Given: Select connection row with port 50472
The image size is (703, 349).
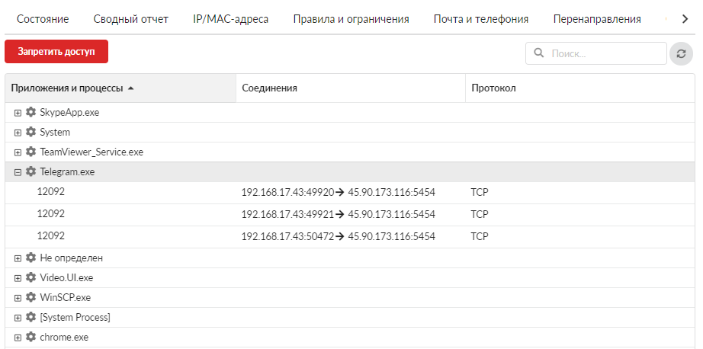Looking at the screenshot, I should [x=350, y=236].
